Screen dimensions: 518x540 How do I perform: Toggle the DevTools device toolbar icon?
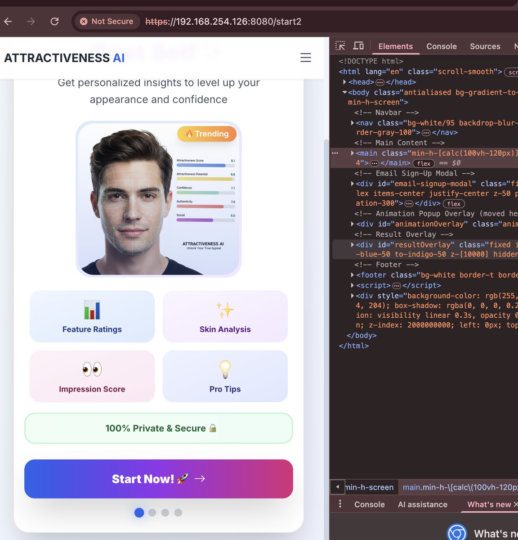pyautogui.click(x=358, y=46)
